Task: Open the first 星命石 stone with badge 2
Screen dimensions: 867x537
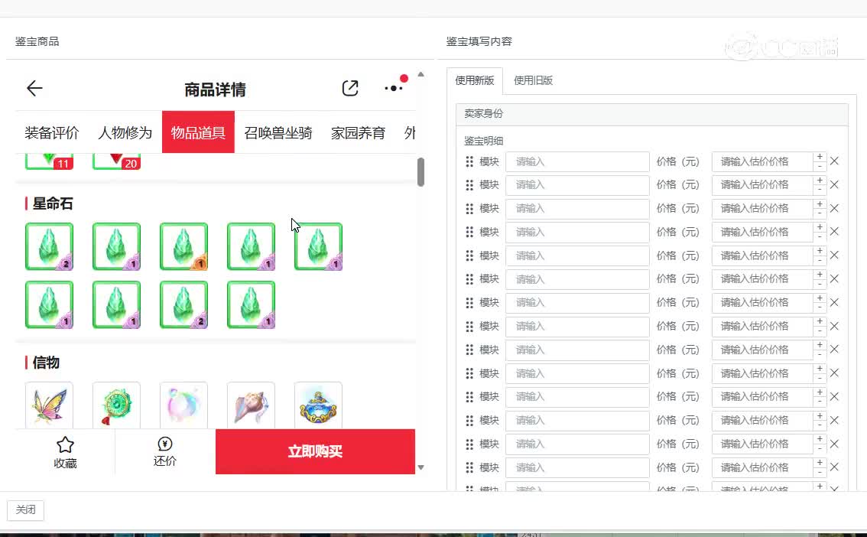Action: click(x=49, y=246)
